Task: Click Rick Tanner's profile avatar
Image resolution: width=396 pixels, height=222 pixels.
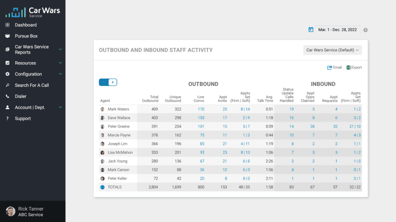Action: 10,212
